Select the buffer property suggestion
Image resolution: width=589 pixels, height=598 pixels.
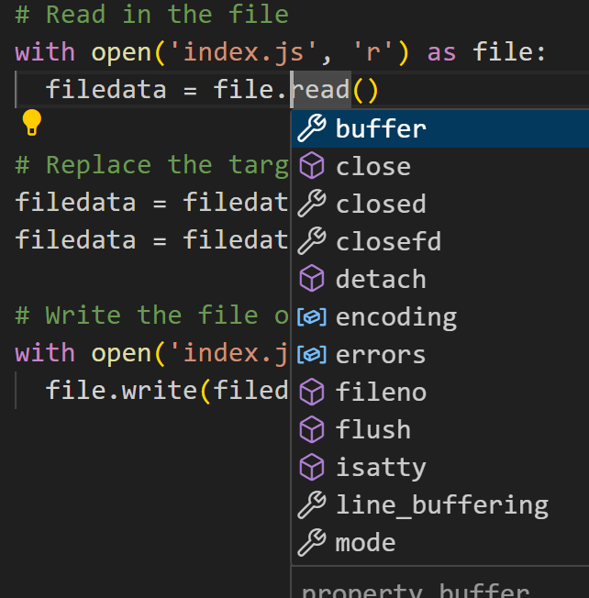pos(440,129)
